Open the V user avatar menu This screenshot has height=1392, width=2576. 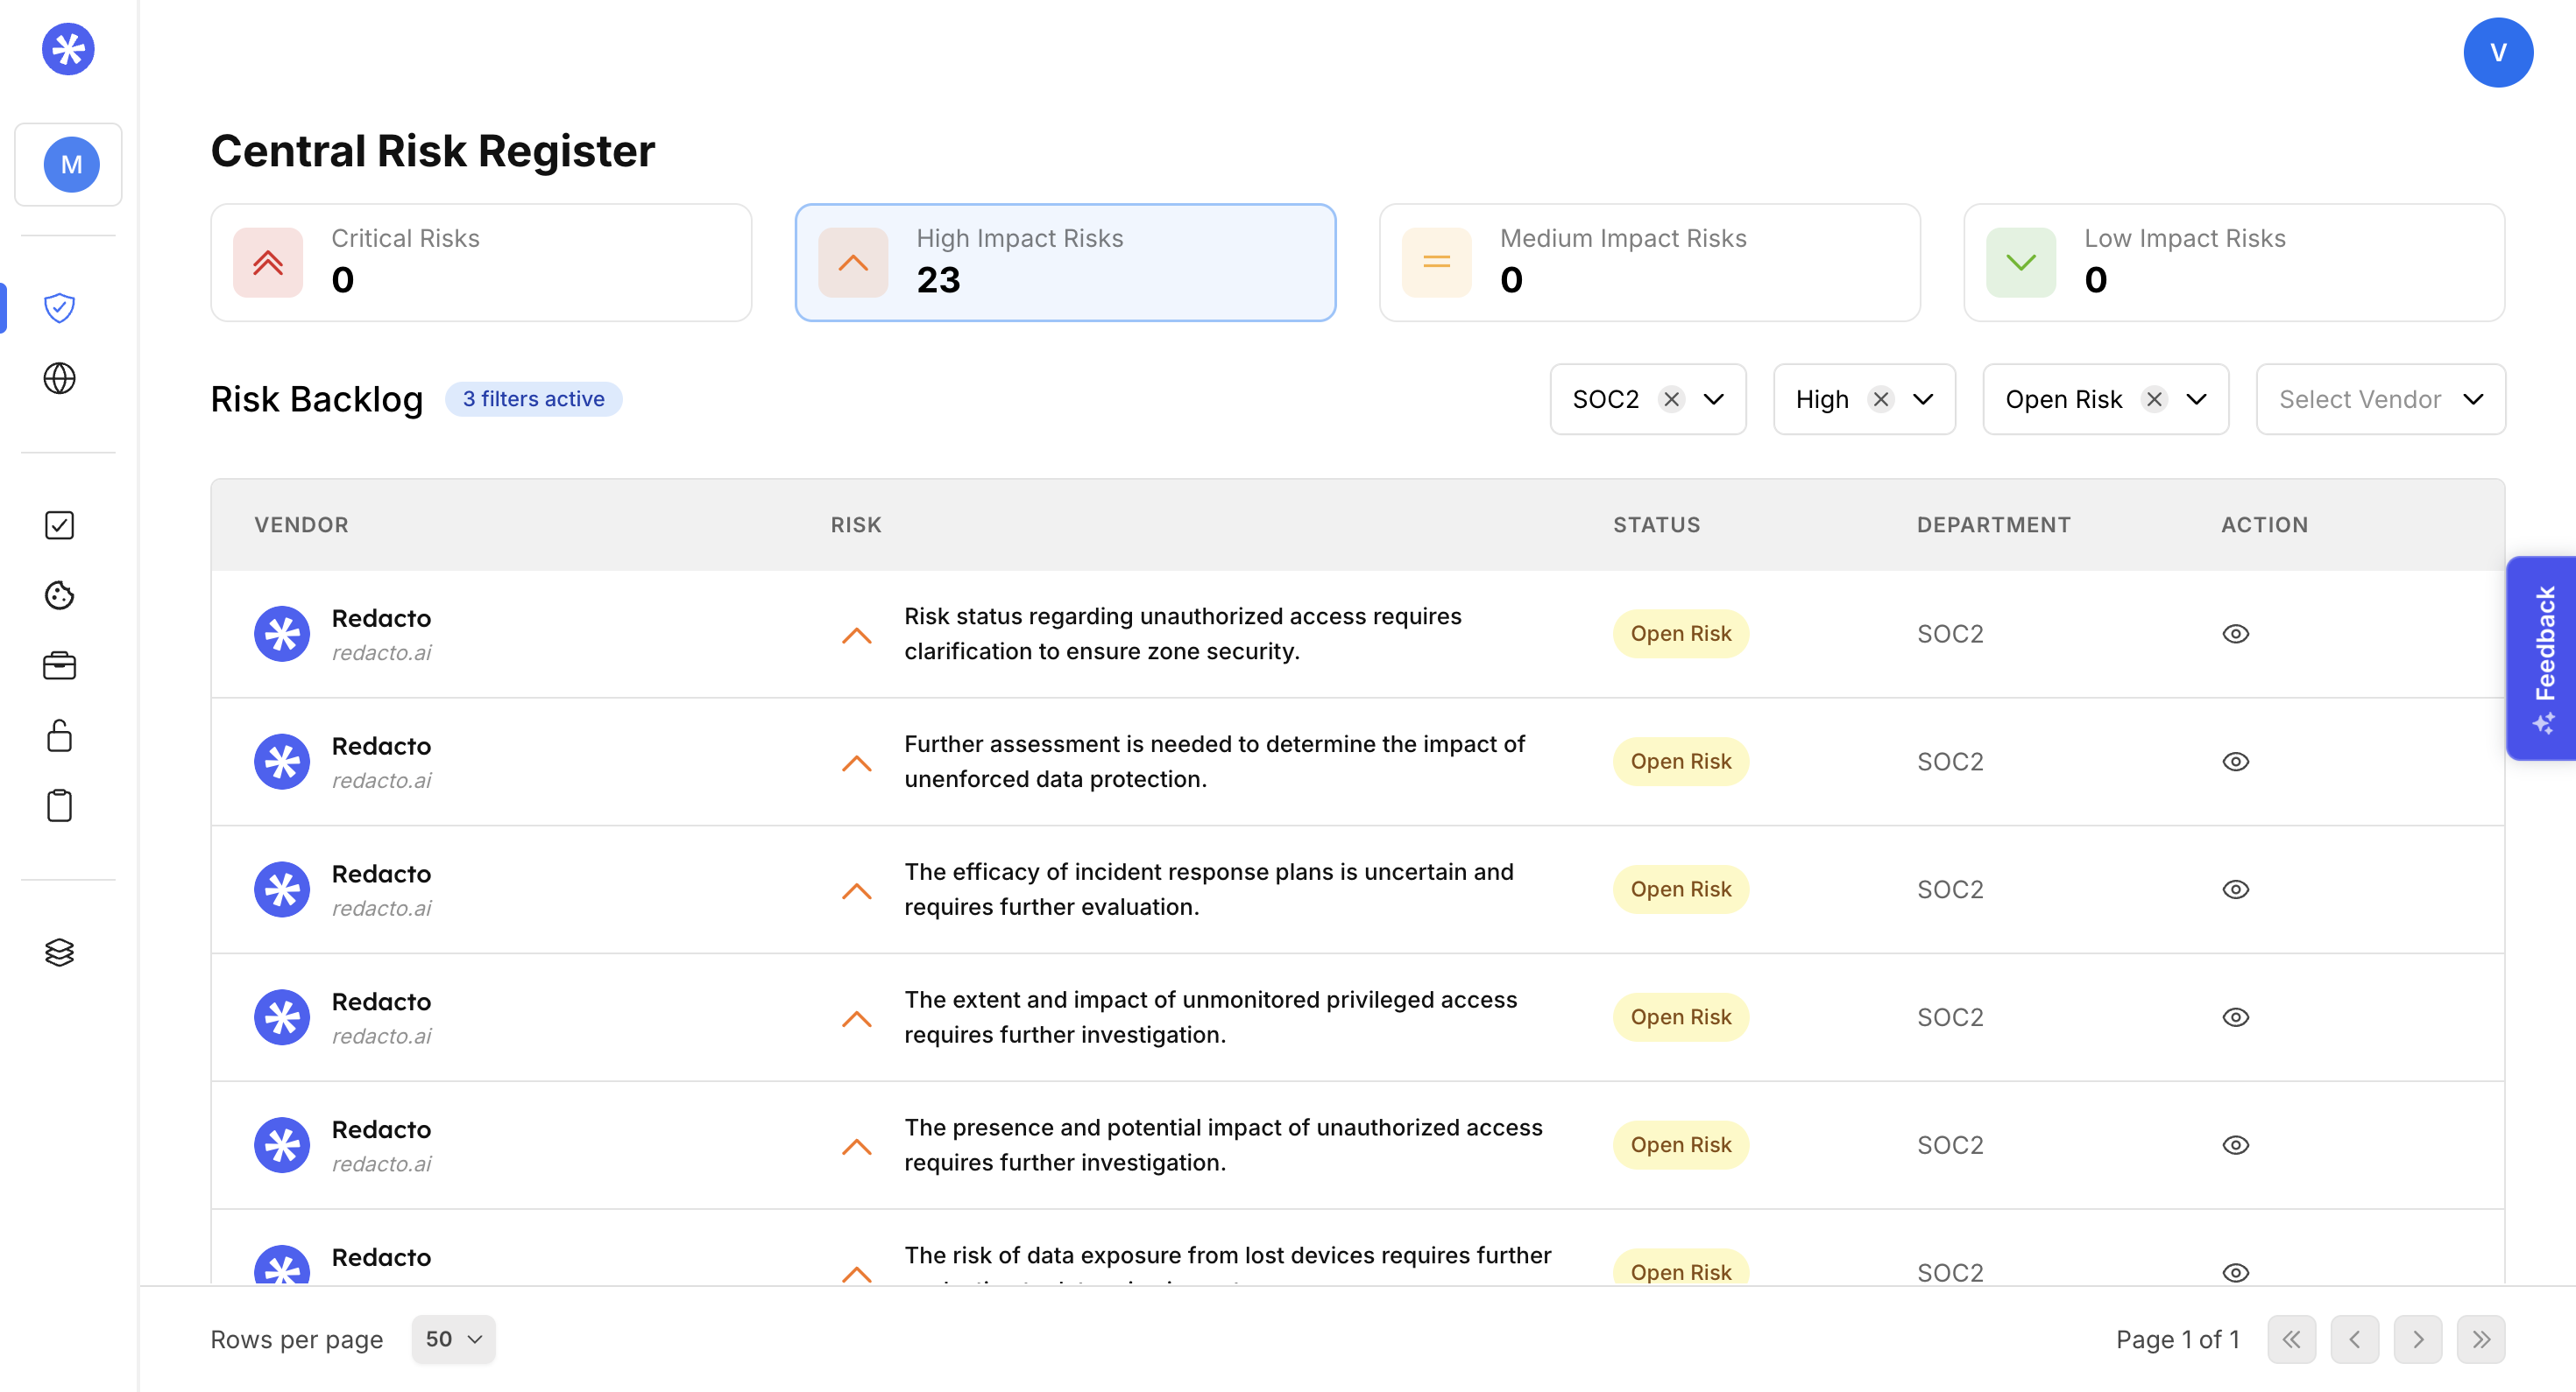click(2497, 53)
